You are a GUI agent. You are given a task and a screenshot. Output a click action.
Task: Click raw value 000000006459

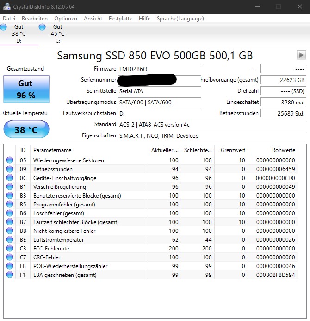coord(275,169)
